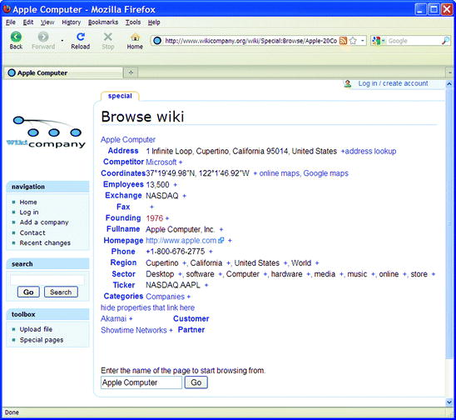Click the Reload page icon
This screenshot has height=420, width=456.
[x=81, y=37]
